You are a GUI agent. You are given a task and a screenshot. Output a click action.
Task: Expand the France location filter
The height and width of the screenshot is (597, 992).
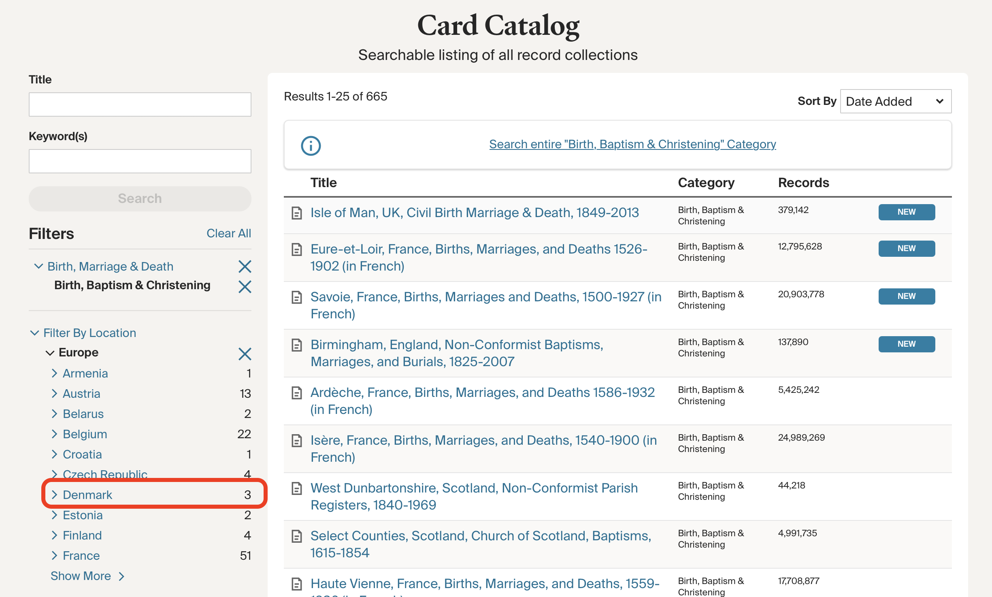coord(55,555)
